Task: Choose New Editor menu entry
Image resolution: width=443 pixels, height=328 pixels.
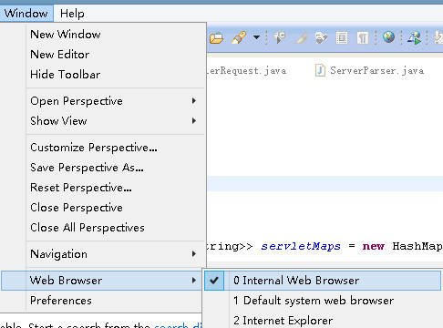Action: coord(116,55)
